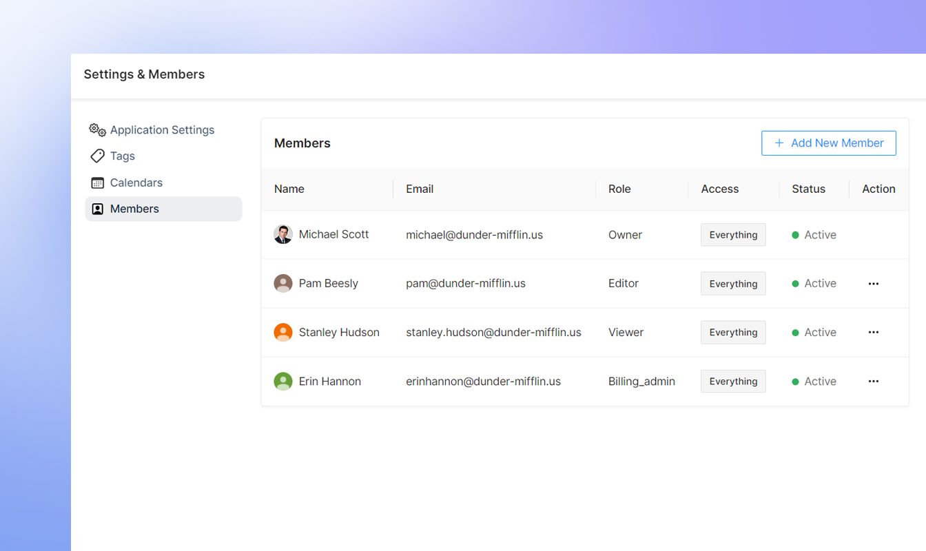Click the name Pam Beesly
The width and height of the screenshot is (926, 551).
(329, 283)
